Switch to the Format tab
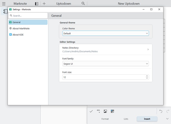This screenshot has width=171, height=124. (x=105, y=119)
